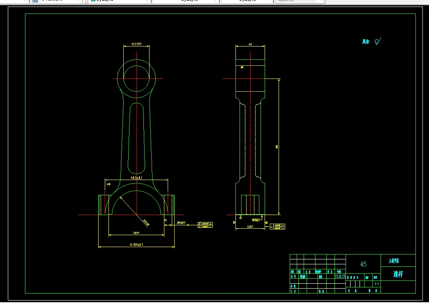Pick the tolerance frame right of the side view
Screen dimensions: 429x303
point(277,227)
